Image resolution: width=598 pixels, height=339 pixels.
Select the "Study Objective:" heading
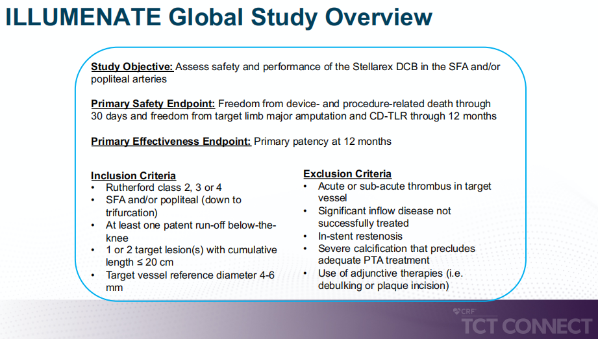132,67
